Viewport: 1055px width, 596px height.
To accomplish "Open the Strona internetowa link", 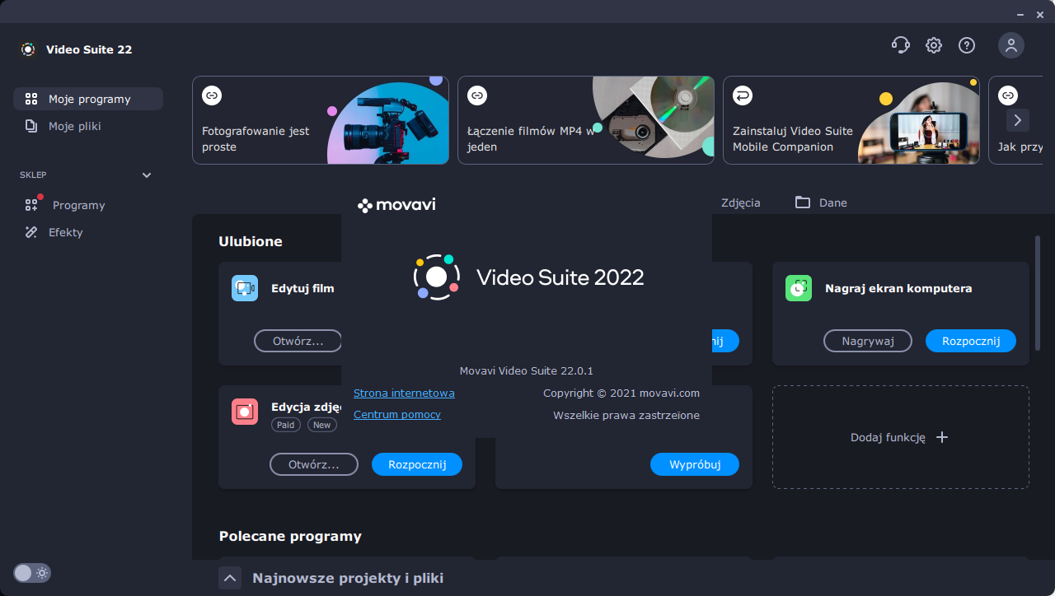I will [x=404, y=393].
